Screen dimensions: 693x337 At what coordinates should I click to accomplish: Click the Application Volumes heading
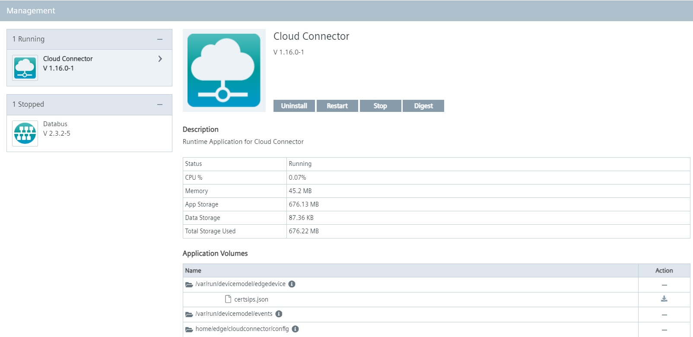click(215, 254)
